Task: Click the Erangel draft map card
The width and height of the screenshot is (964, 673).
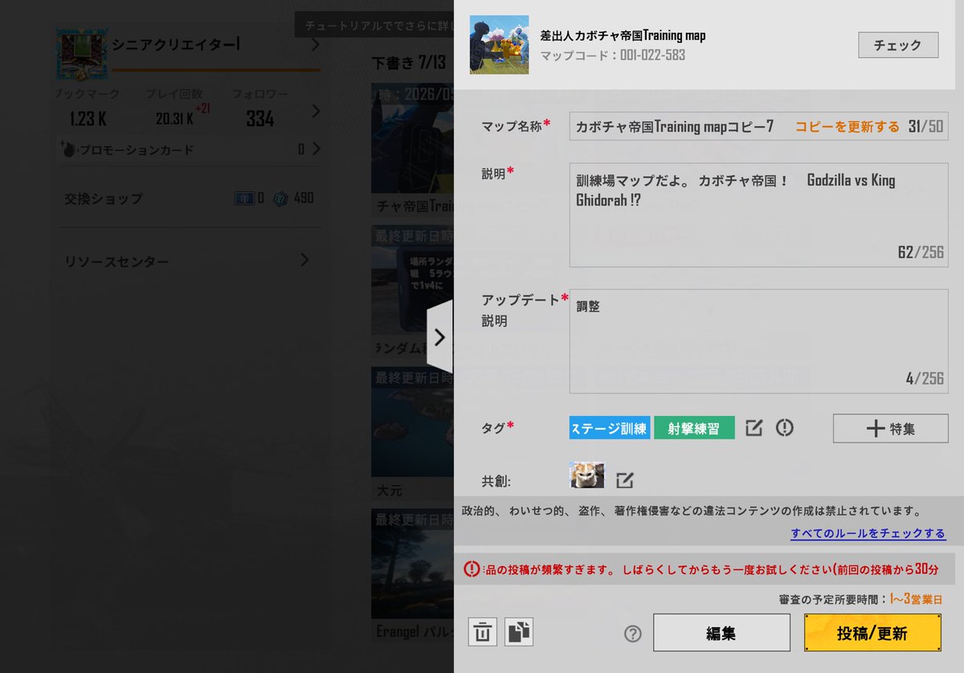Action: 412,576
